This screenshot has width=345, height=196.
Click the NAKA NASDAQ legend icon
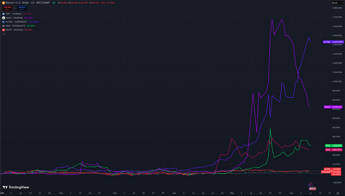pos(3,18)
